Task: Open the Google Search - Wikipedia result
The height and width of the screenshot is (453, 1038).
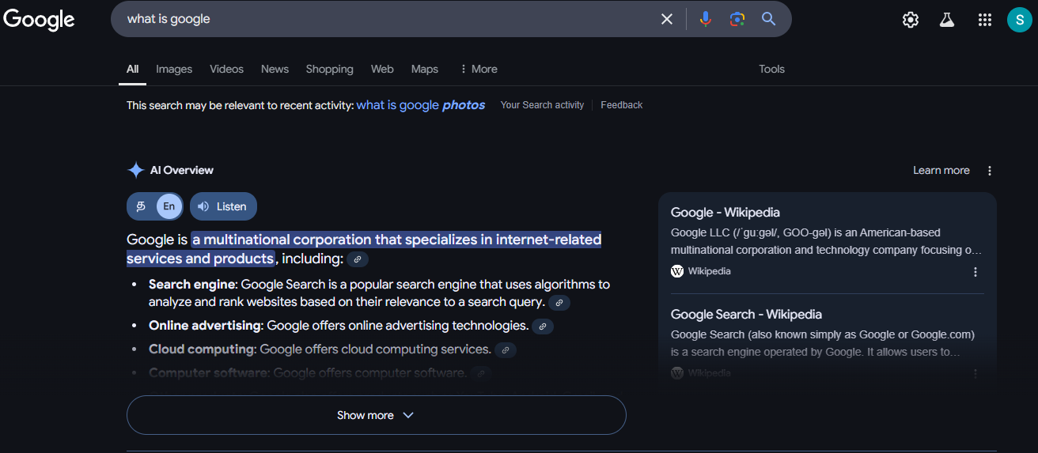Action: (746, 314)
